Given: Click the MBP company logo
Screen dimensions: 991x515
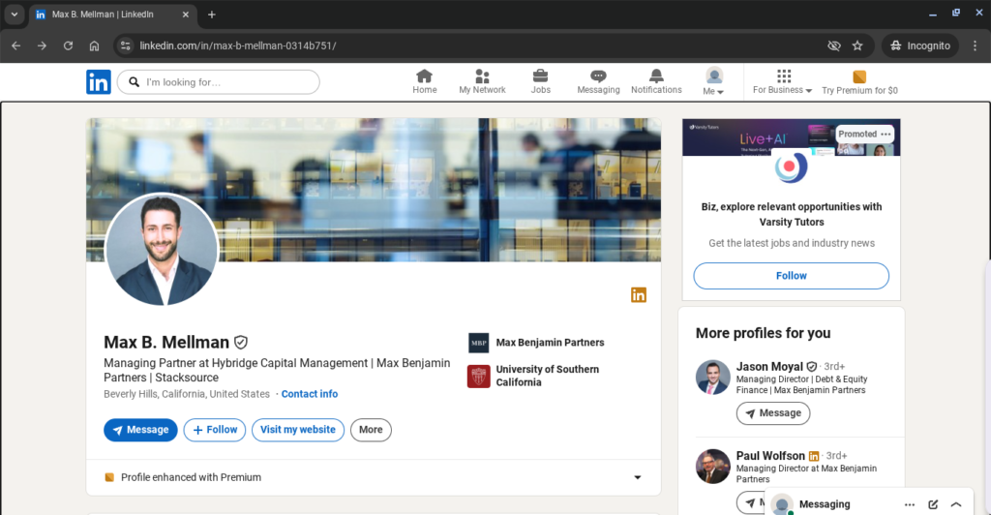Looking at the screenshot, I should pos(478,343).
